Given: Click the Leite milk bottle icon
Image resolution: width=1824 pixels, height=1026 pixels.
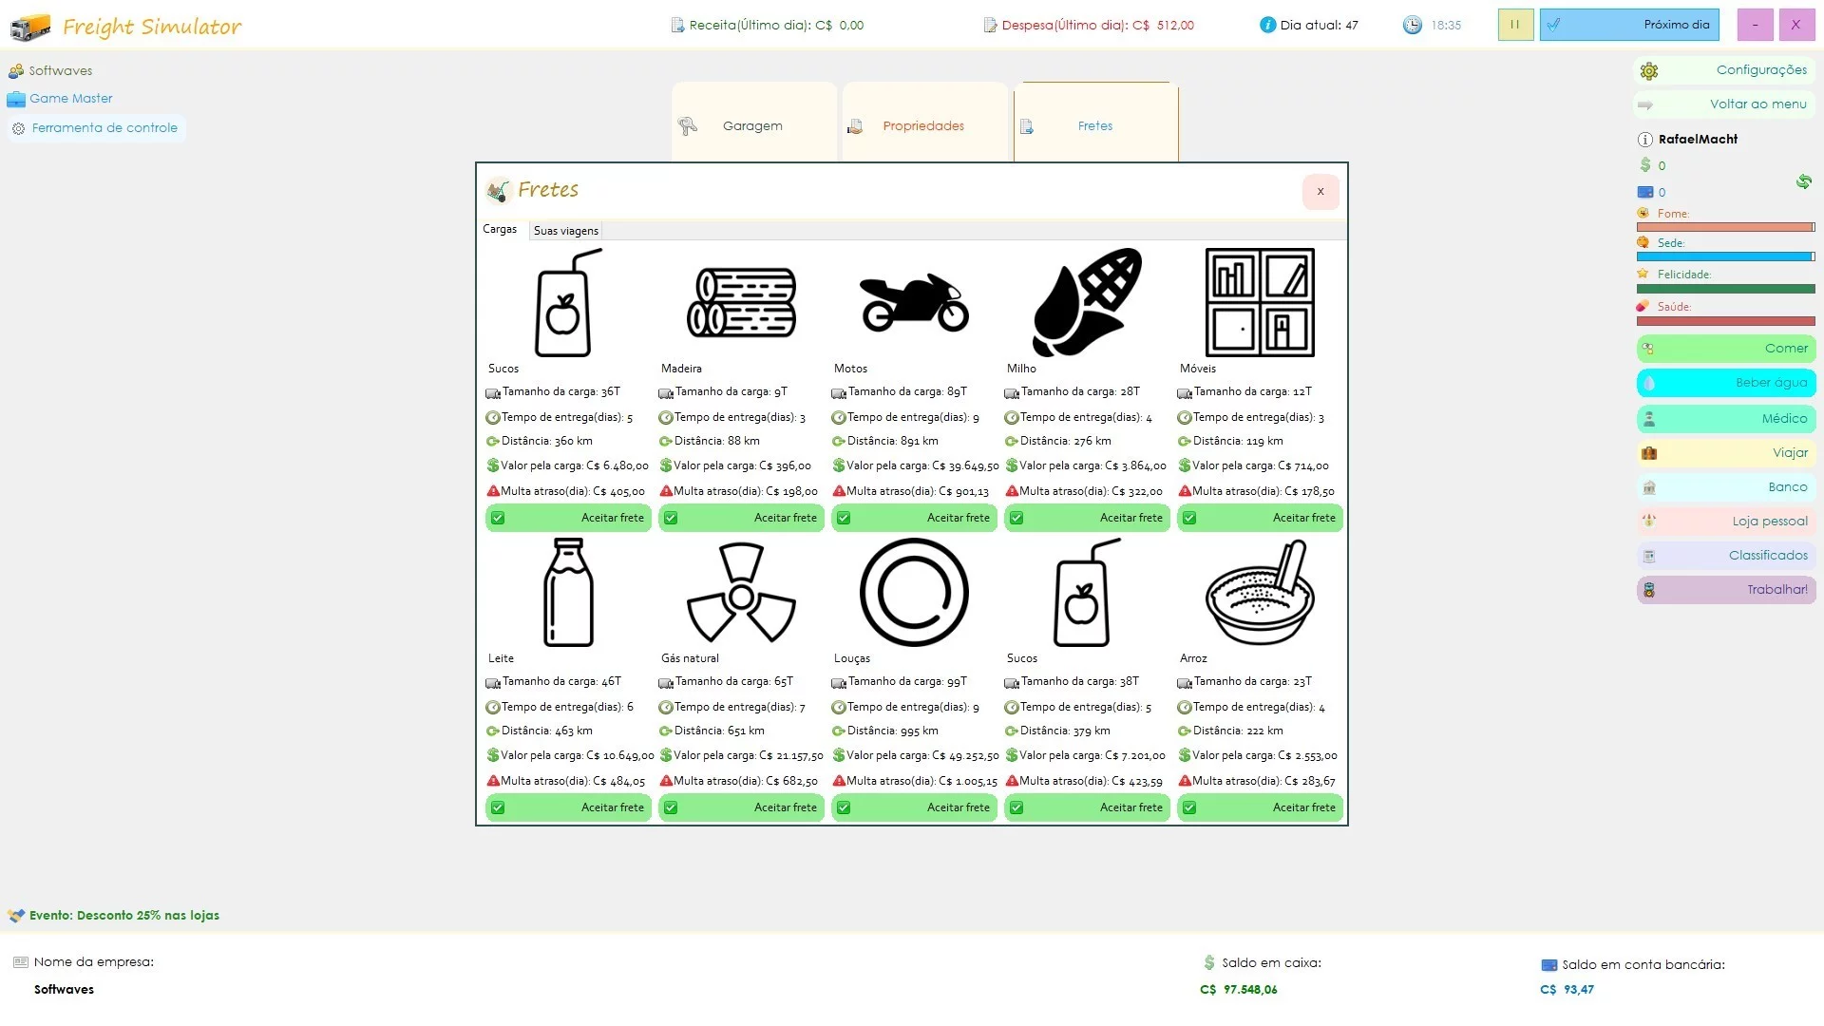Looking at the screenshot, I should tap(568, 592).
